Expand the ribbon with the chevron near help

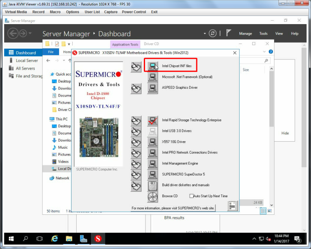pyautogui.click(x=264, y=52)
